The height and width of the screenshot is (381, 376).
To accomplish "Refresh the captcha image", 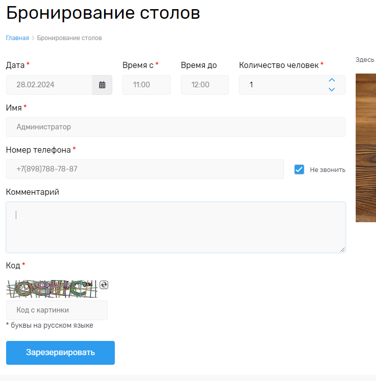I will click(x=104, y=285).
